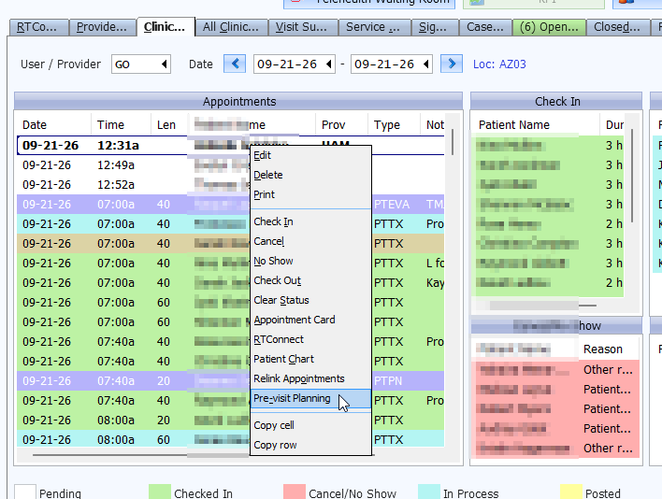Click the Posted legend yellow swatch
Image resolution: width=662 pixels, height=499 pixels.
571,492
